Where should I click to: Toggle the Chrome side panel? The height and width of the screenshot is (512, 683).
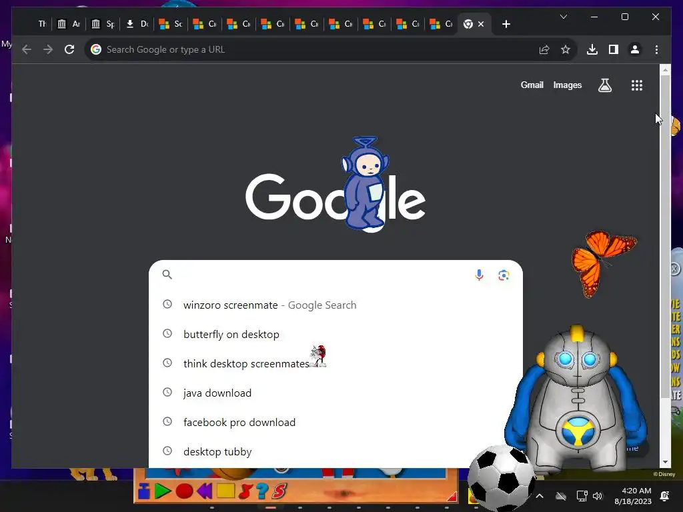614,49
